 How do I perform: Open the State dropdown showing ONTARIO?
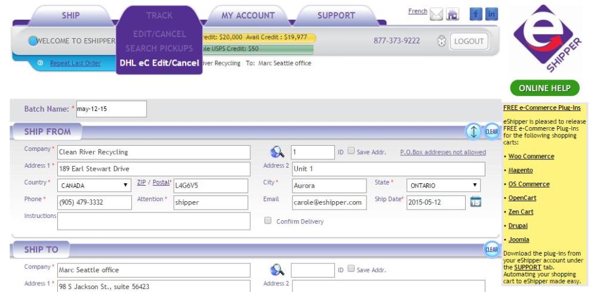tap(443, 185)
